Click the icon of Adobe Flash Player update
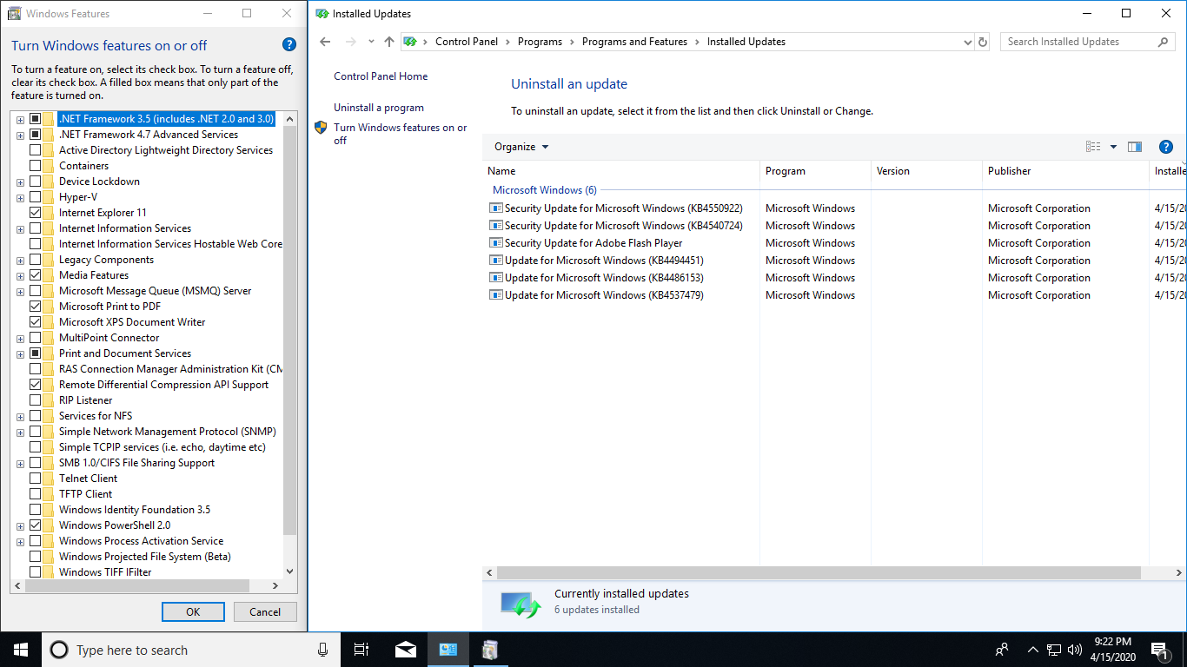Viewport: 1187px width, 667px height. (x=496, y=243)
